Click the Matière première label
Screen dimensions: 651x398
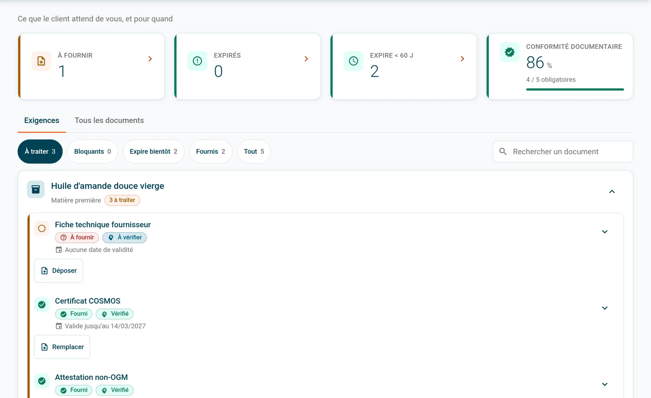[x=76, y=200]
